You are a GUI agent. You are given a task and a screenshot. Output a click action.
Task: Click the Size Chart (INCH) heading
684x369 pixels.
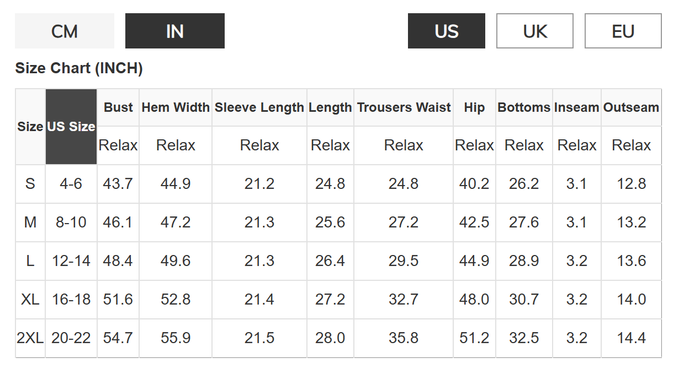(79, 68)
